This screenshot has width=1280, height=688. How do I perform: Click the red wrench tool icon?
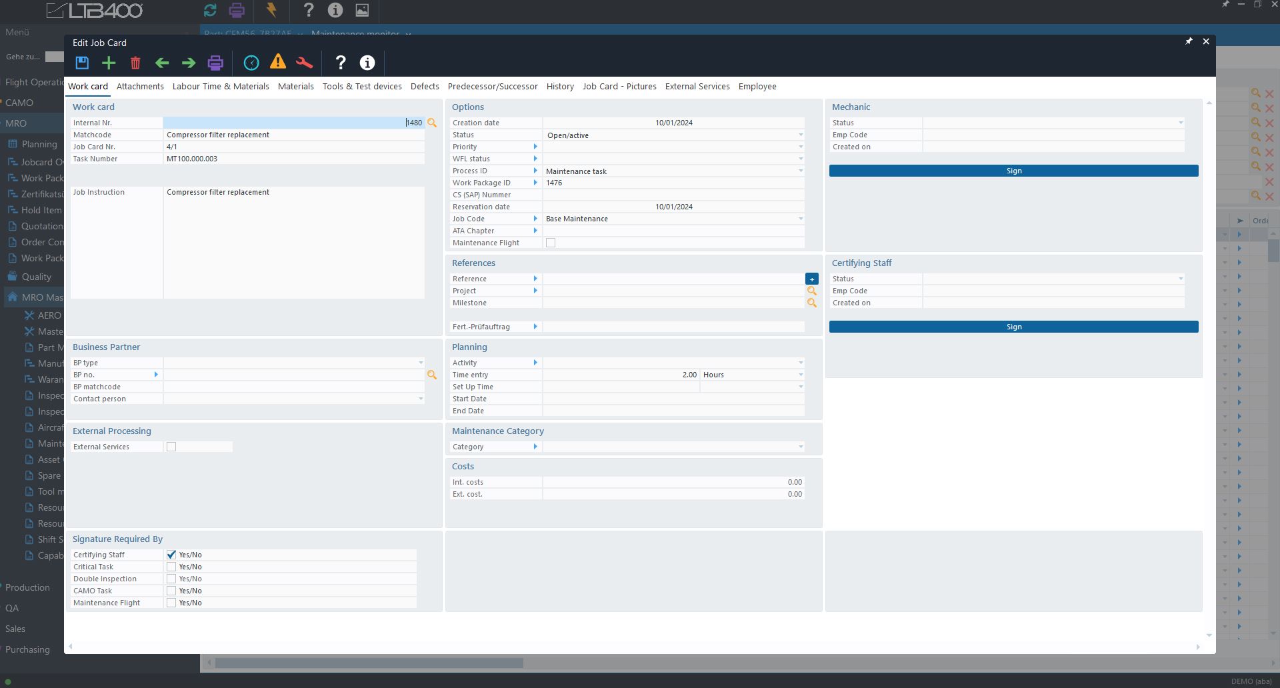click(304, 63)
